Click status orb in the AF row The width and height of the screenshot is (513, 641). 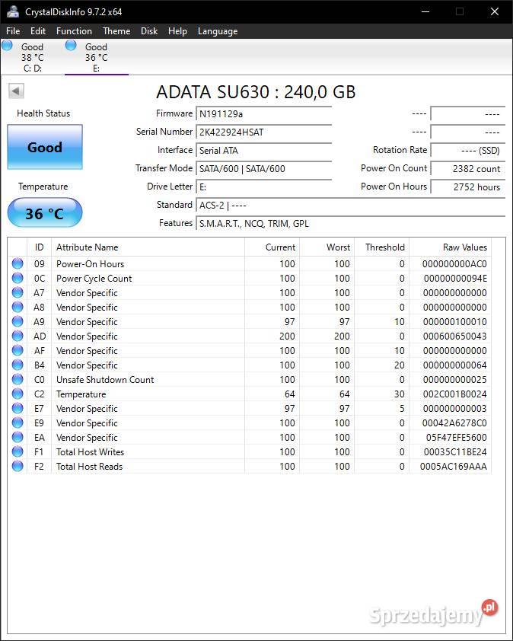click(x=18, y=350)
